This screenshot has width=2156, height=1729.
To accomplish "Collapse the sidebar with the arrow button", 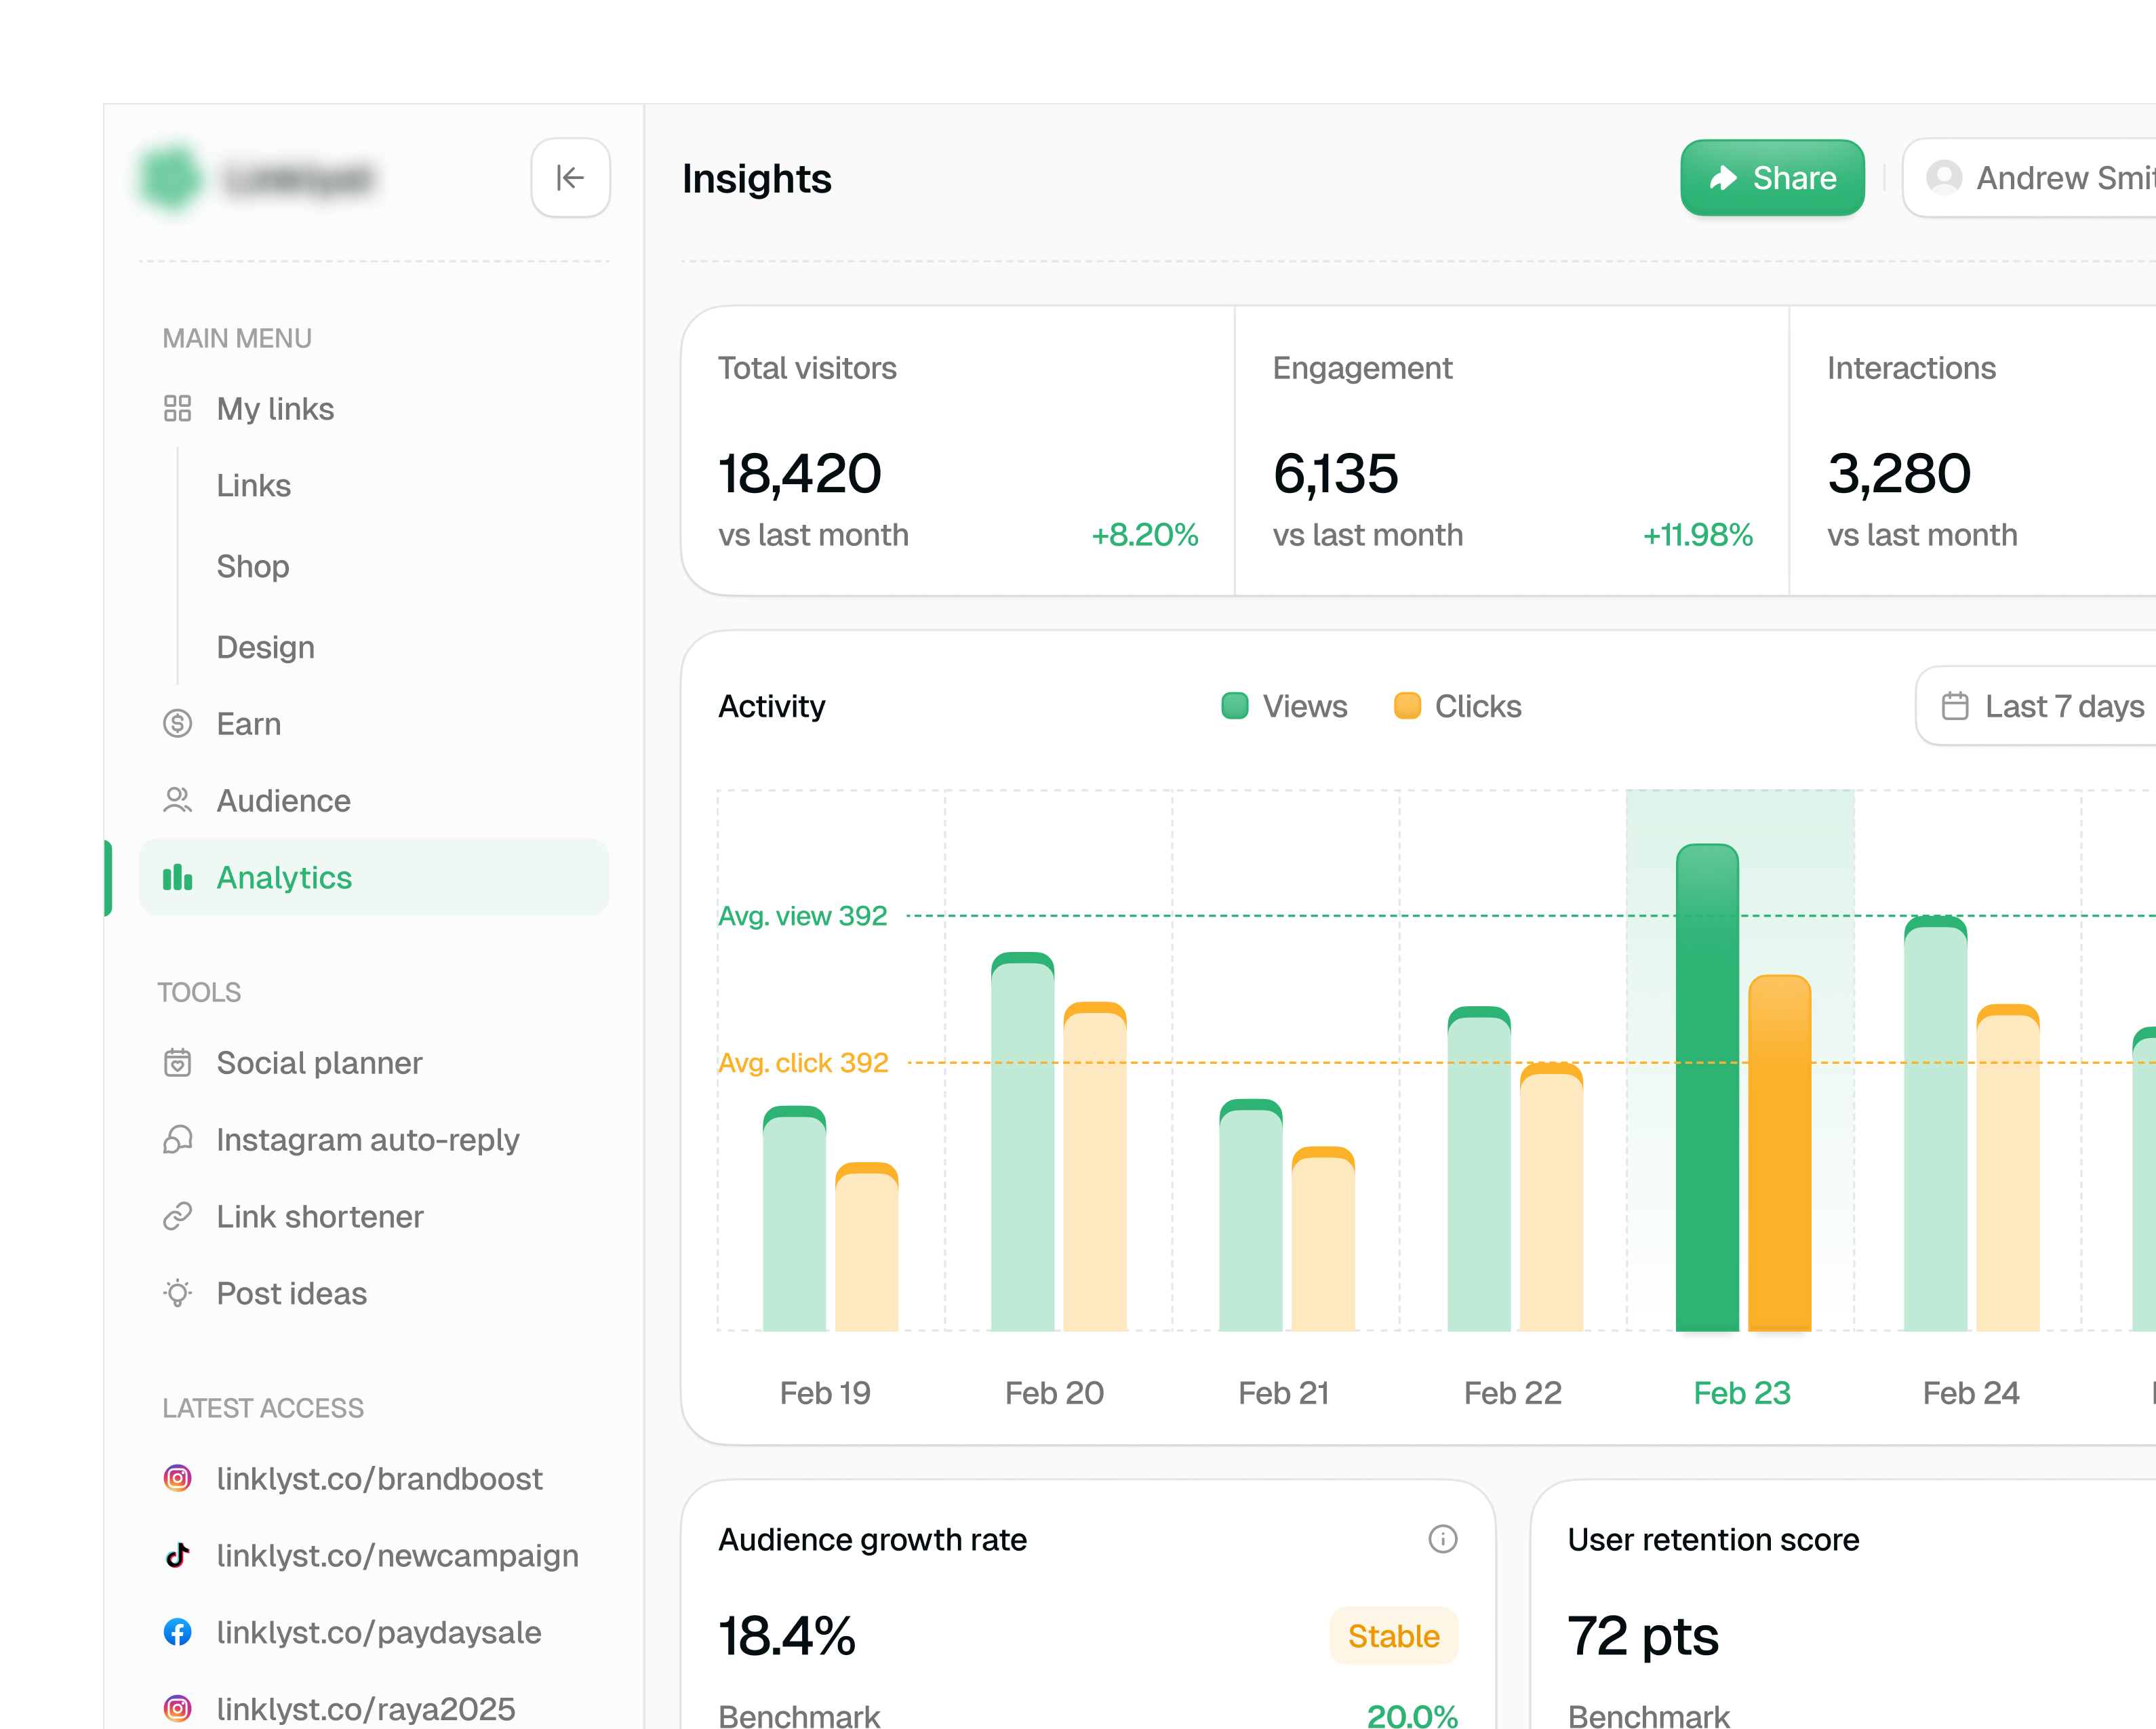I will 570,178.
